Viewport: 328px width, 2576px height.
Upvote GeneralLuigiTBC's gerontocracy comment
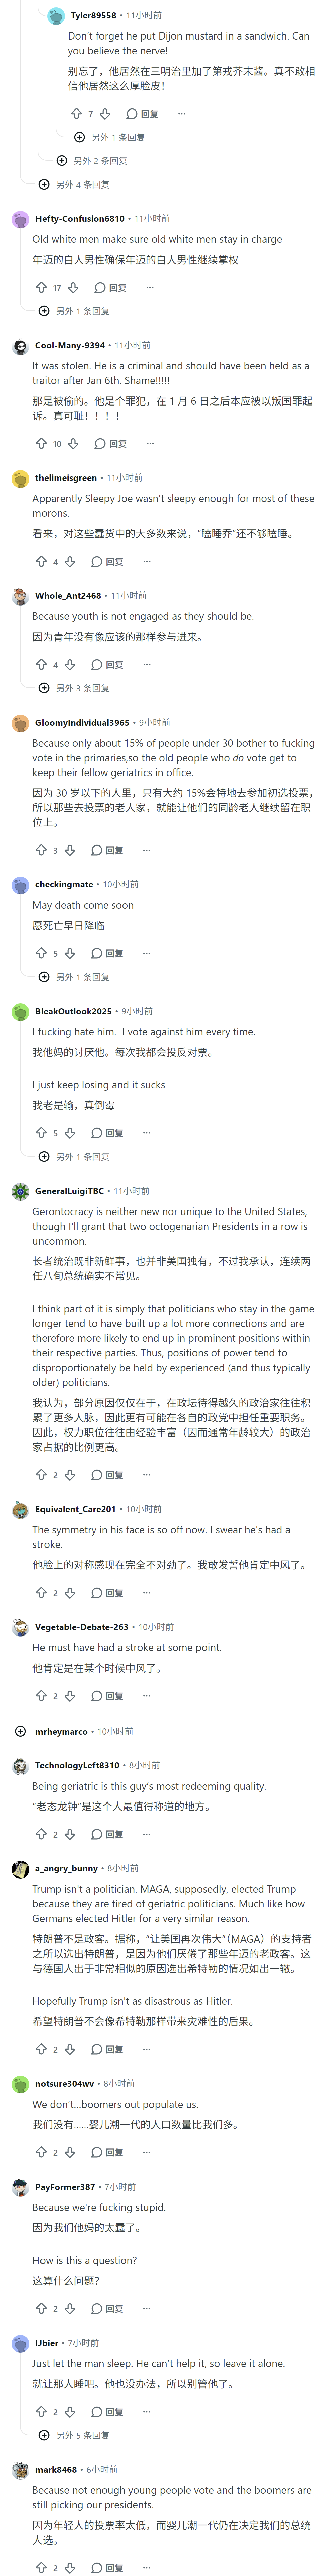pos(41,1475)
